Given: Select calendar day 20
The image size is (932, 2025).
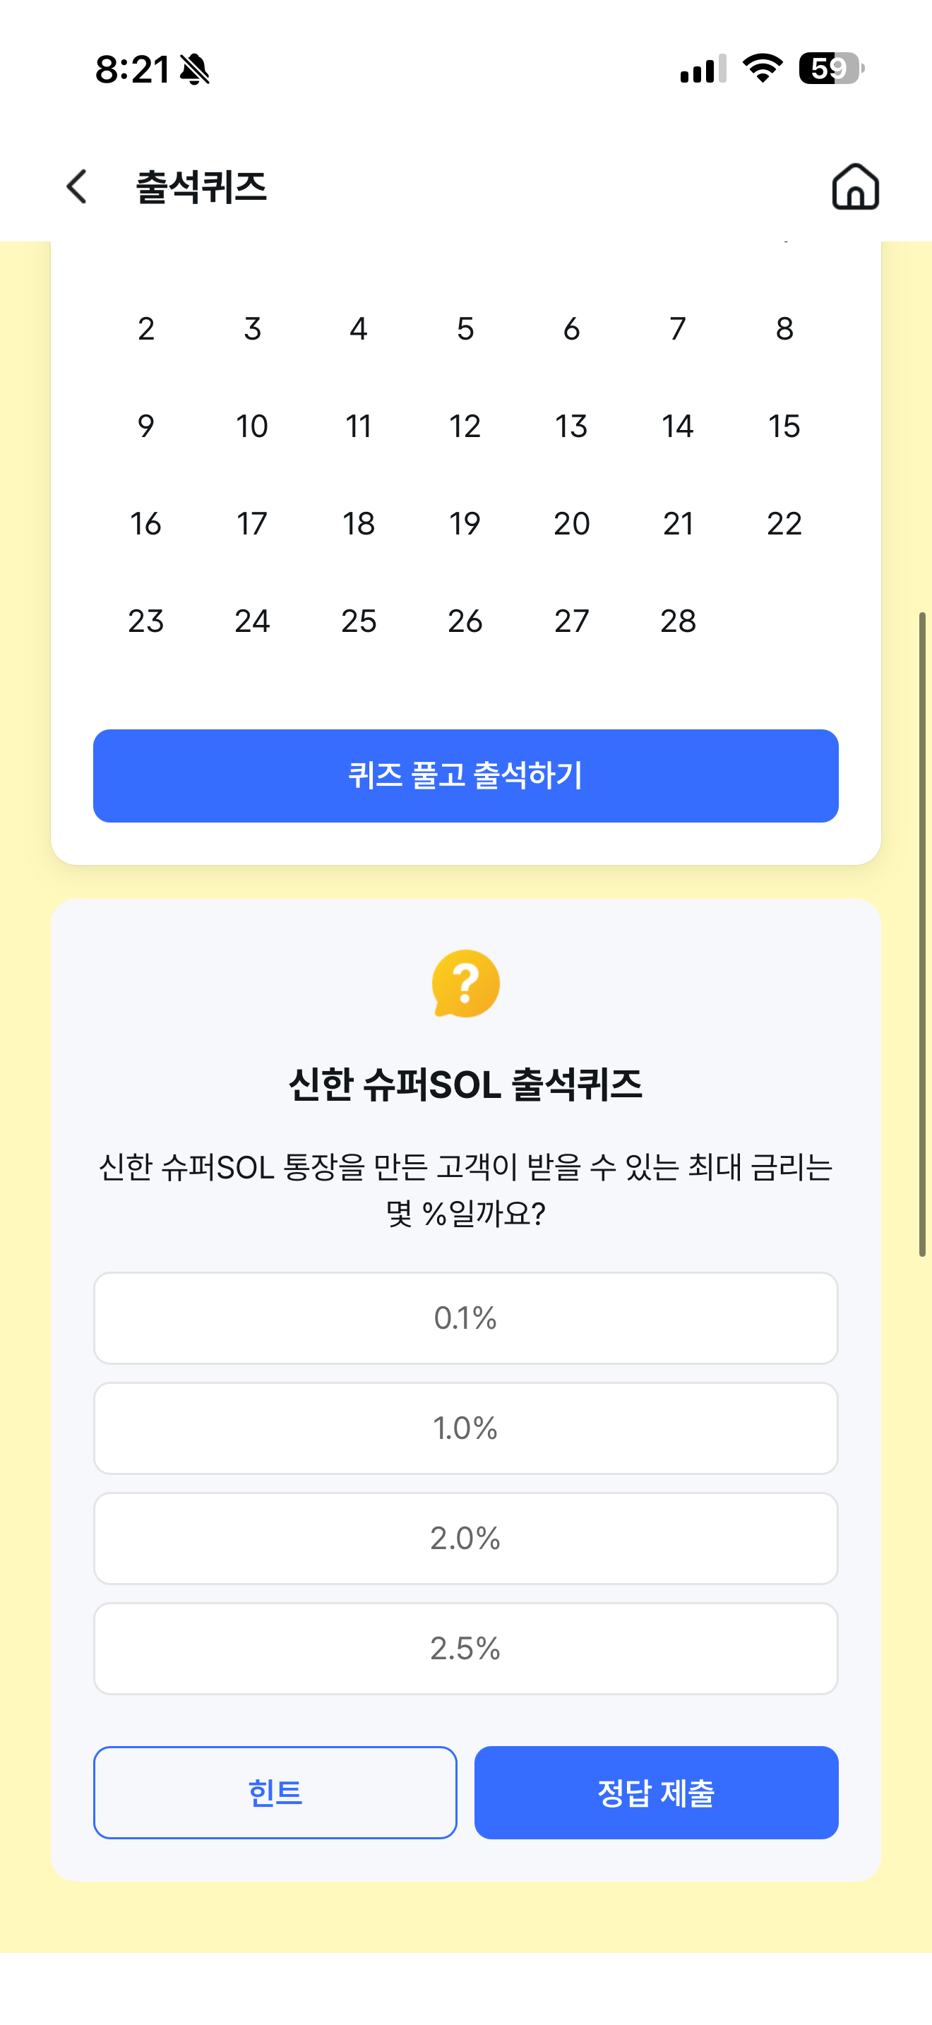Looking at the screenshot, I should point(571,523).
